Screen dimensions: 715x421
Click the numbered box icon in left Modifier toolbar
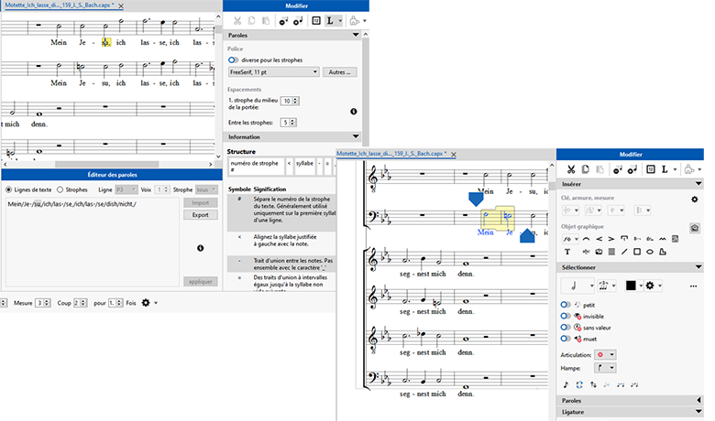(x=316, y=20)
